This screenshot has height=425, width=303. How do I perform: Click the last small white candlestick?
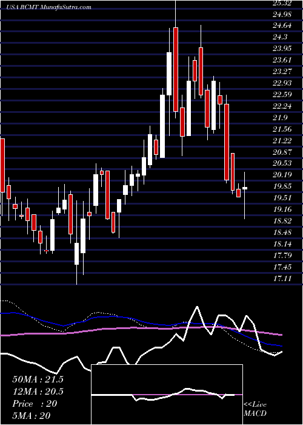(x=245, y=188)
